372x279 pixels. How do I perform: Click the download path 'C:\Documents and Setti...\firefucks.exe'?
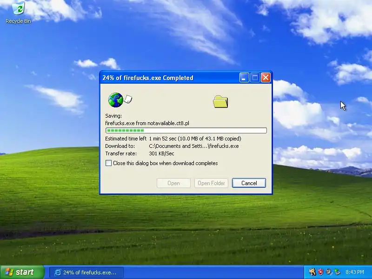pyautogui.click(x=194, y=146)
